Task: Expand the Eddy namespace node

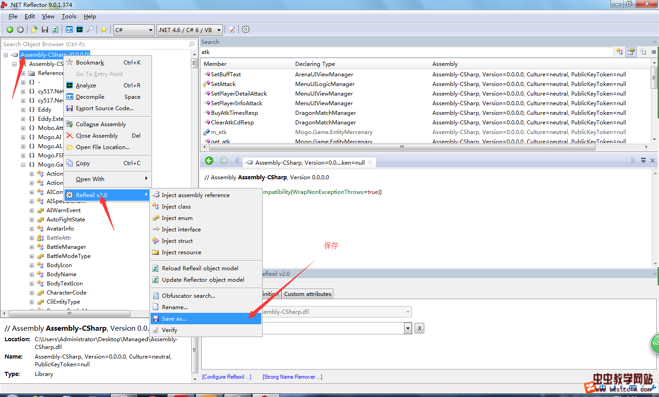Action: coord(23,110)
